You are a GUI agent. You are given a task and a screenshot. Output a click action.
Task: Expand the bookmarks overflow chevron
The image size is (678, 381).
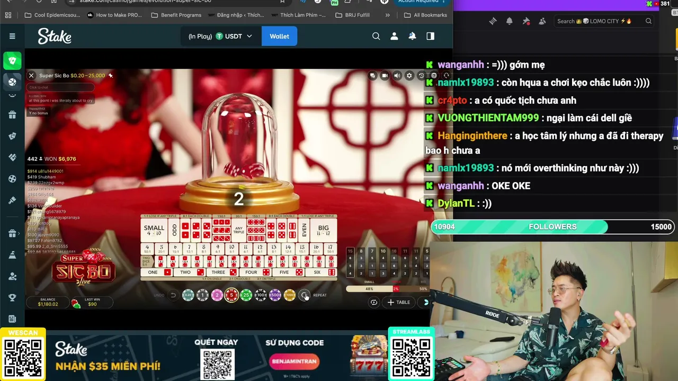coord(387,15)
